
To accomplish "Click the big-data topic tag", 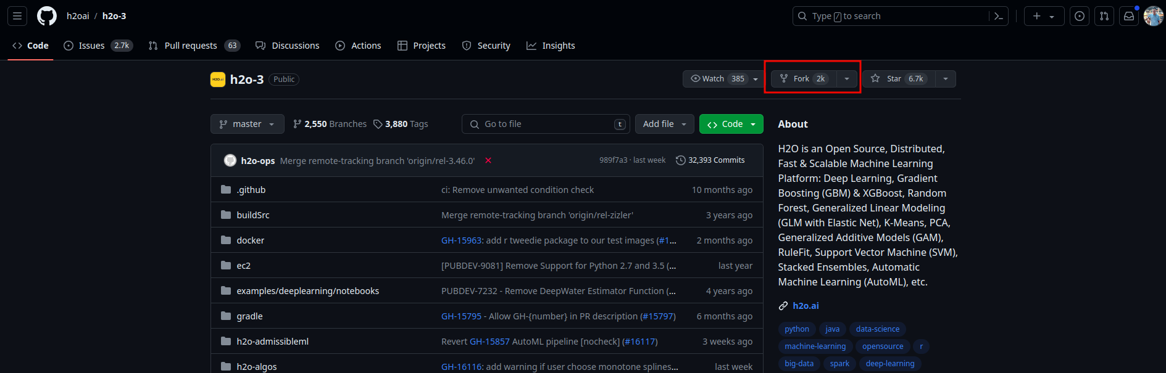I will (799, 364).
